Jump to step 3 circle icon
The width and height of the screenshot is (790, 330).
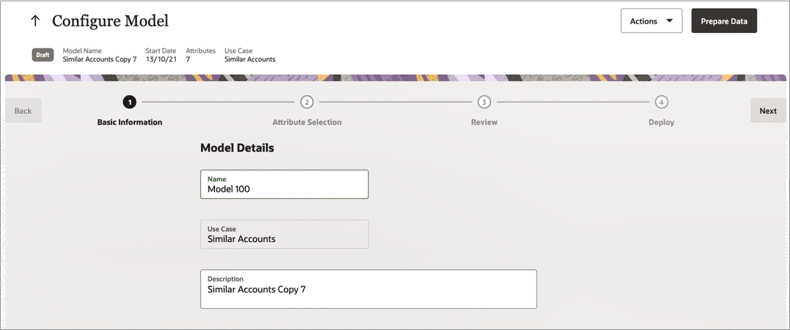[484, 102]
